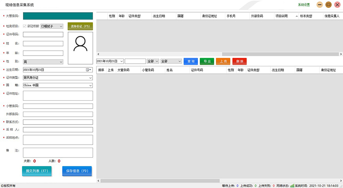Click the sort arrow beside 标本类型 column

point(297,16)
